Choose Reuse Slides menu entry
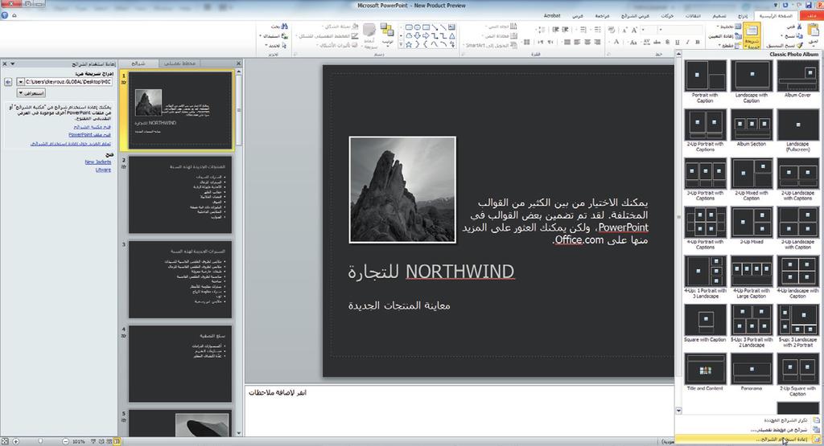Image resolution: width=824 pixels, height=446 pixels. pyautogui.click(x=748, y=440)
